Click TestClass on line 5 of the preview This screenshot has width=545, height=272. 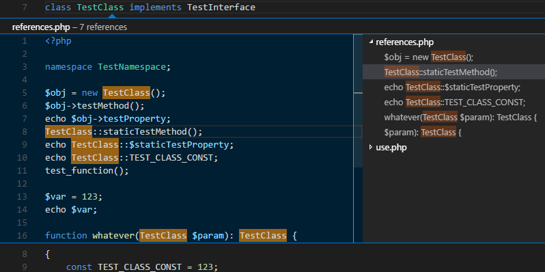tap(126, 93)
